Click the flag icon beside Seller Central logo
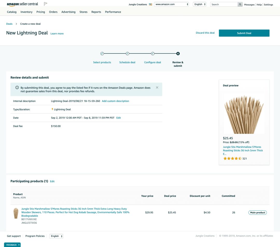 pyautogui.click(x=46, y=4)
